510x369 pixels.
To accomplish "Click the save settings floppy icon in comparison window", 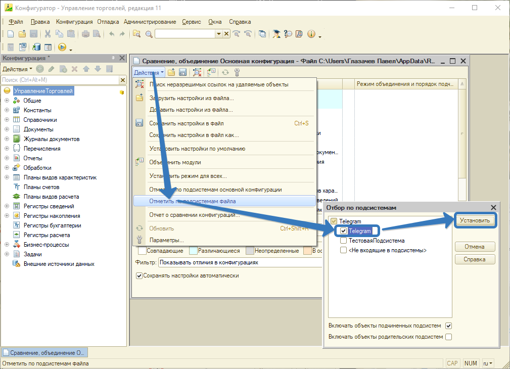I will pyautogui.click(x=183, y=72).
